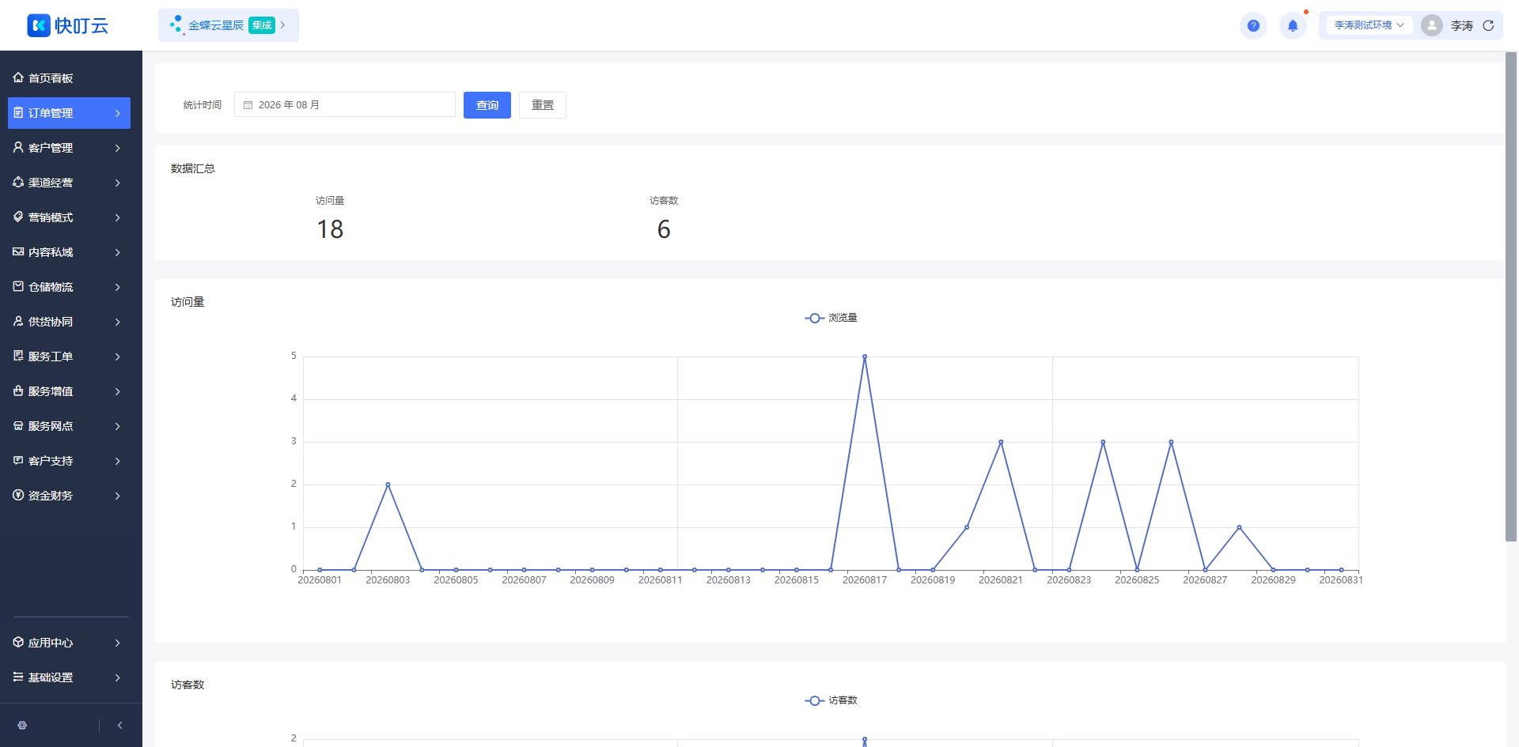Expand the 客户管理 submenu chevron
The width and height of the screenshot is (1519, 747).
(118, 148)
